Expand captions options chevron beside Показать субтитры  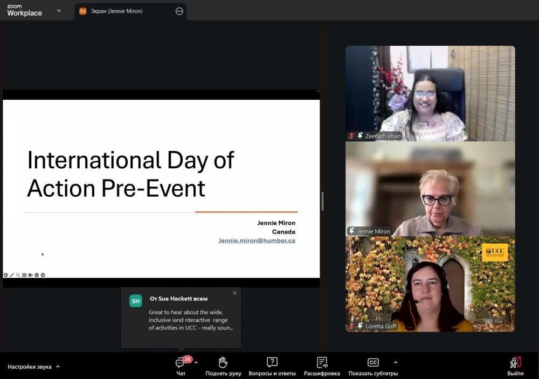tap(396, 362)
